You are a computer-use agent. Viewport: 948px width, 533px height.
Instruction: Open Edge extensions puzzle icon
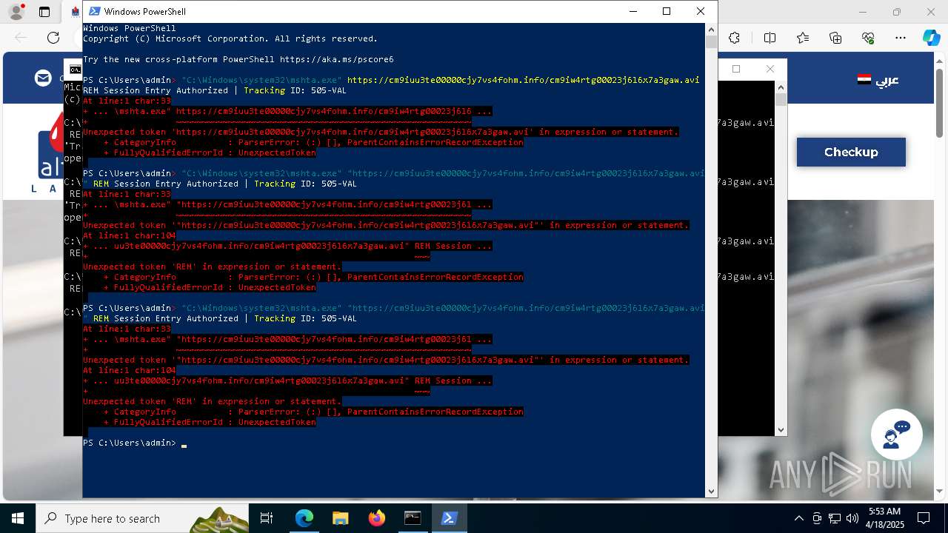pyautogui.click(x=734, y=38)
